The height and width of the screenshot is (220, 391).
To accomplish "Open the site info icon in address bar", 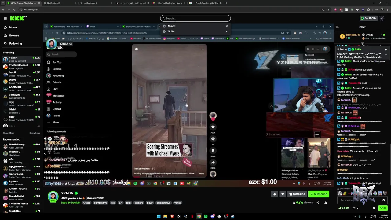I will (x=21, y=9).
